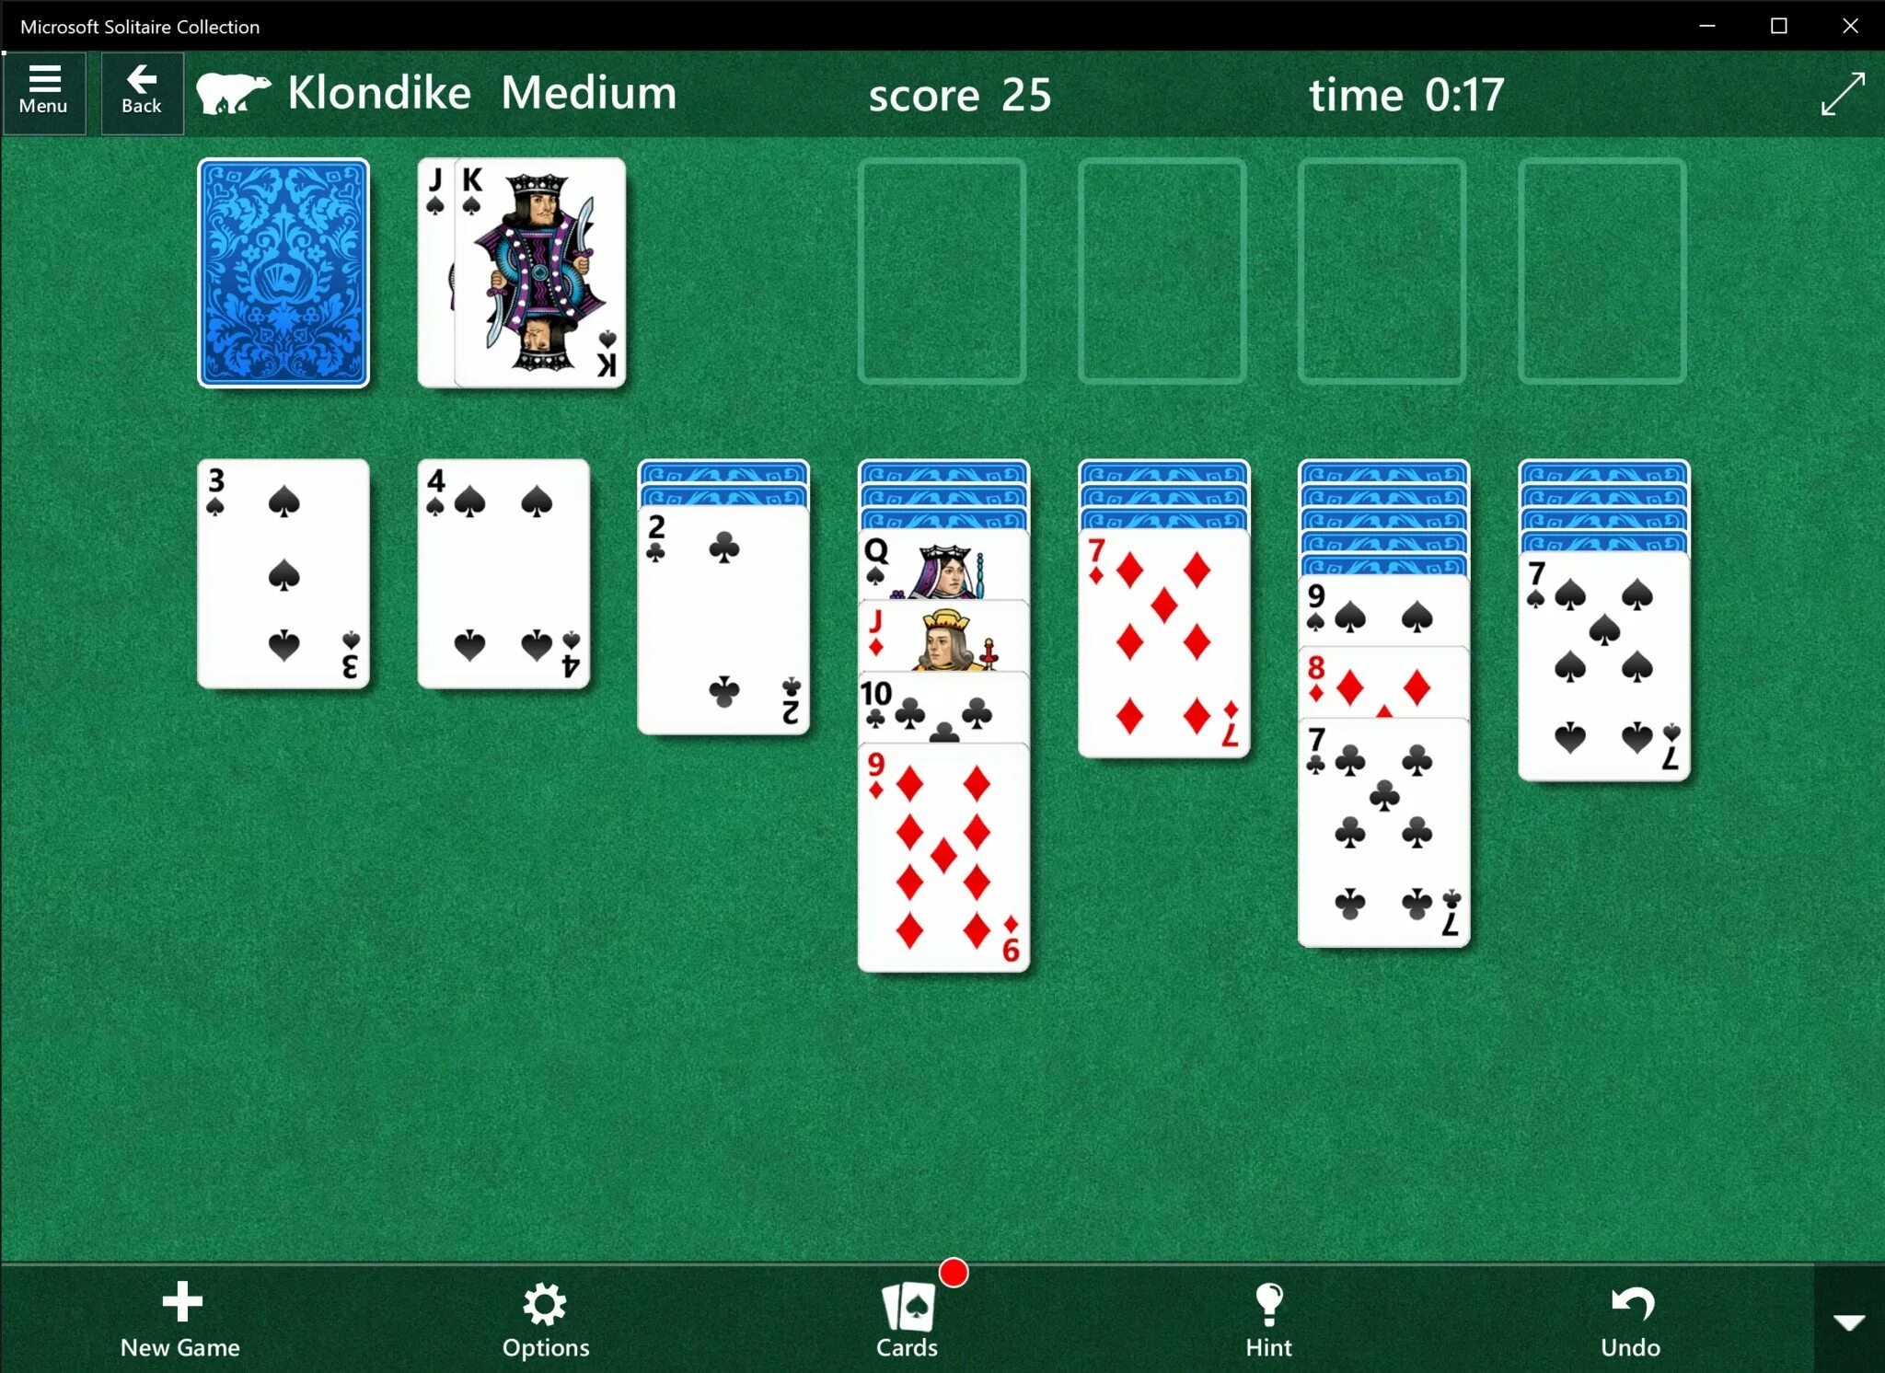Toggle fullscreen with the expand arrows
Image resolution: width=1885 pixels, height=1373 pixels.
click(1841, 91)
